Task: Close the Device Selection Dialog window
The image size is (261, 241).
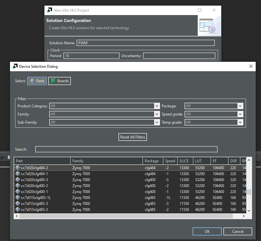Action: pyautogui.click(x=251, y=66)
